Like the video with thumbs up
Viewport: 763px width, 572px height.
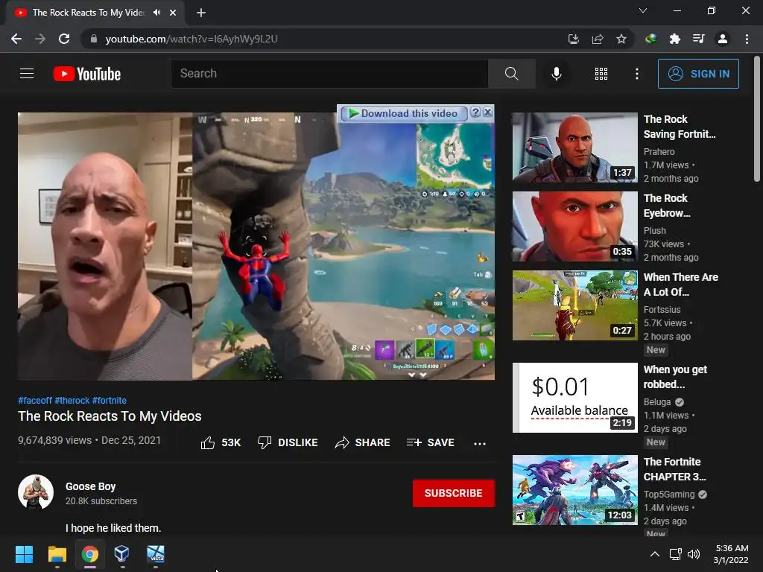[x=221, y=442]
